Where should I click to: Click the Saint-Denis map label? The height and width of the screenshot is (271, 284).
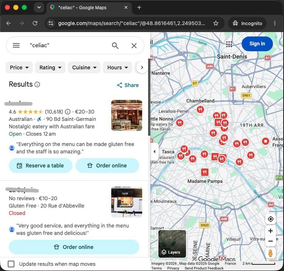(x=232, y=56)
